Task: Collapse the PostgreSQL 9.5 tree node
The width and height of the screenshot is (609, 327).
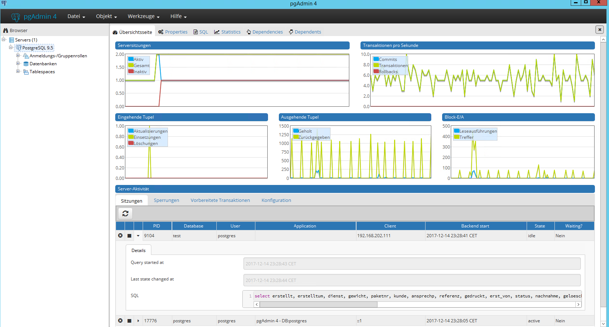Action: coord(11,48)
